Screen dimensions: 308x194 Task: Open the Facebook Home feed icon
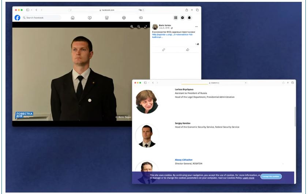click(x=73, y=18)
